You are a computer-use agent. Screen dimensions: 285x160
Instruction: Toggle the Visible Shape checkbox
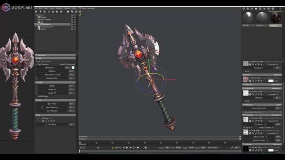click(x=37, y=96)
